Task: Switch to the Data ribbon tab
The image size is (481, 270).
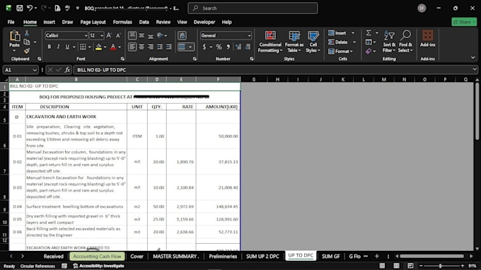Action: [x=144, y=22]
